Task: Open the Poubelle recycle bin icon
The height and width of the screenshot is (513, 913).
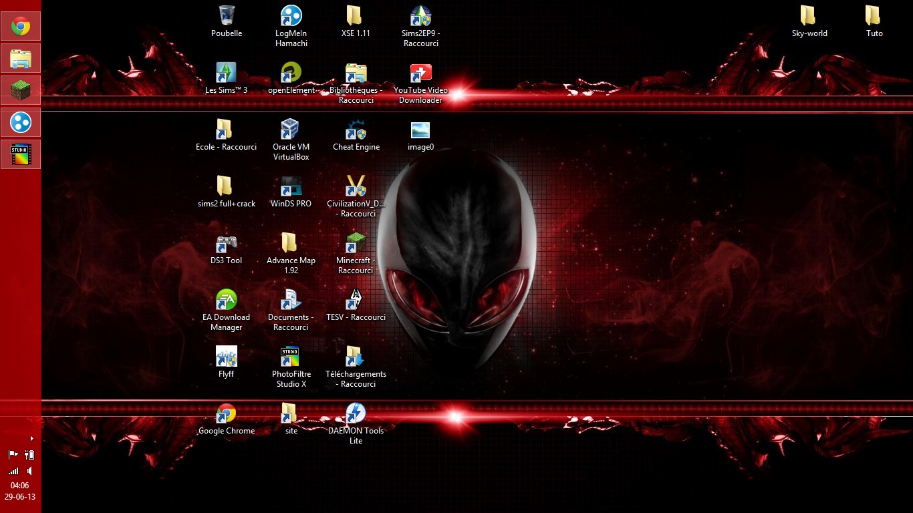Action: (x=227, y=21)
